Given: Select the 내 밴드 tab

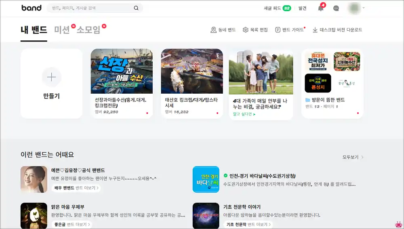Looking at the screenshot, I should click(34, 30).
